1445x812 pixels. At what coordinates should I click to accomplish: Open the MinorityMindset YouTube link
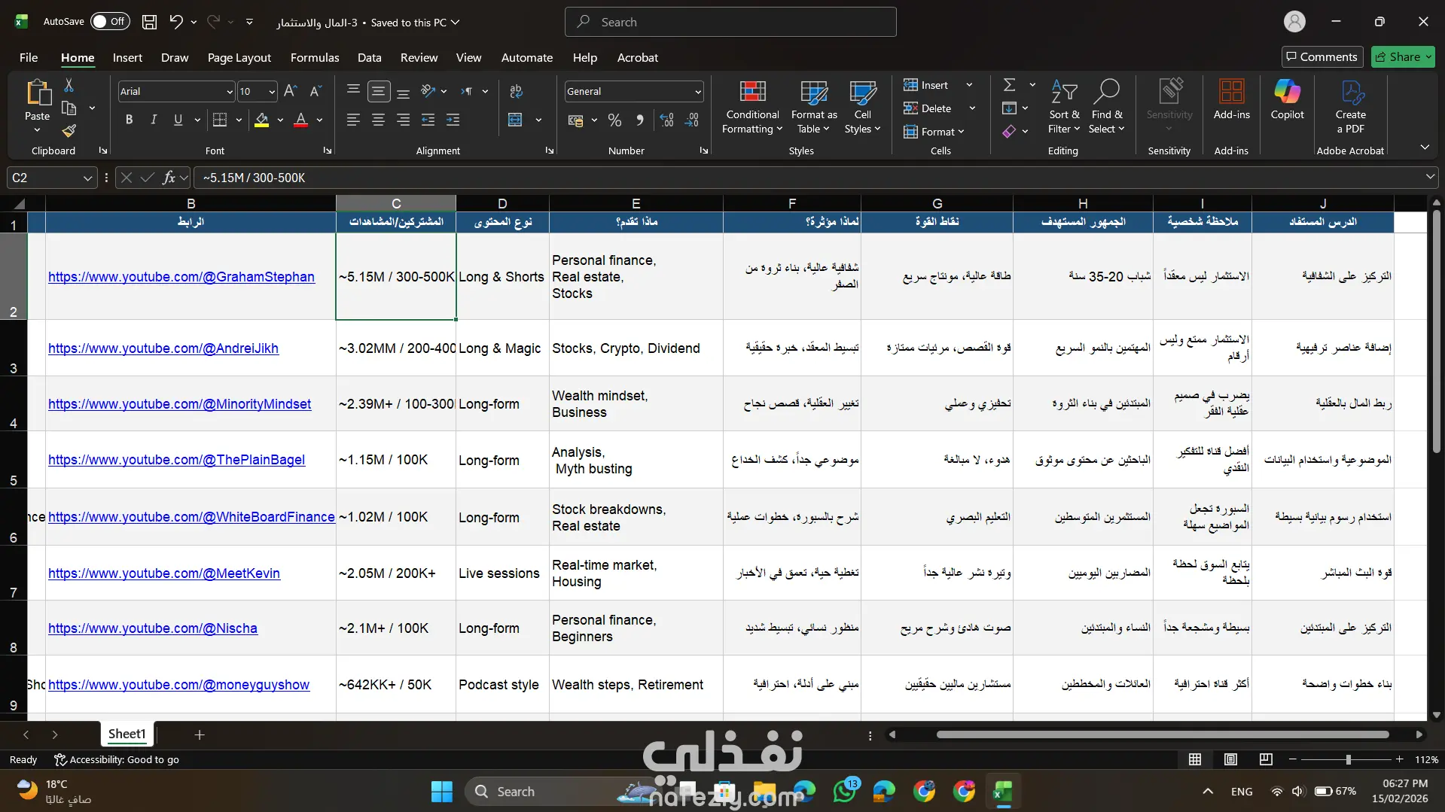[x=179, y=403]
